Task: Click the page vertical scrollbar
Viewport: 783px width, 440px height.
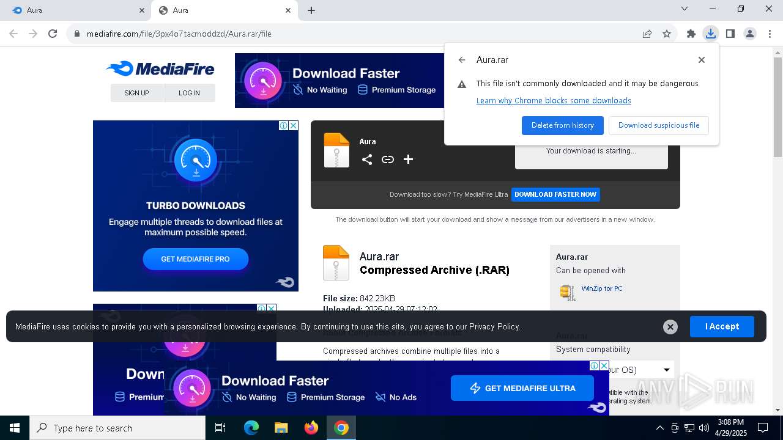Action: click(x=777, y=107)
